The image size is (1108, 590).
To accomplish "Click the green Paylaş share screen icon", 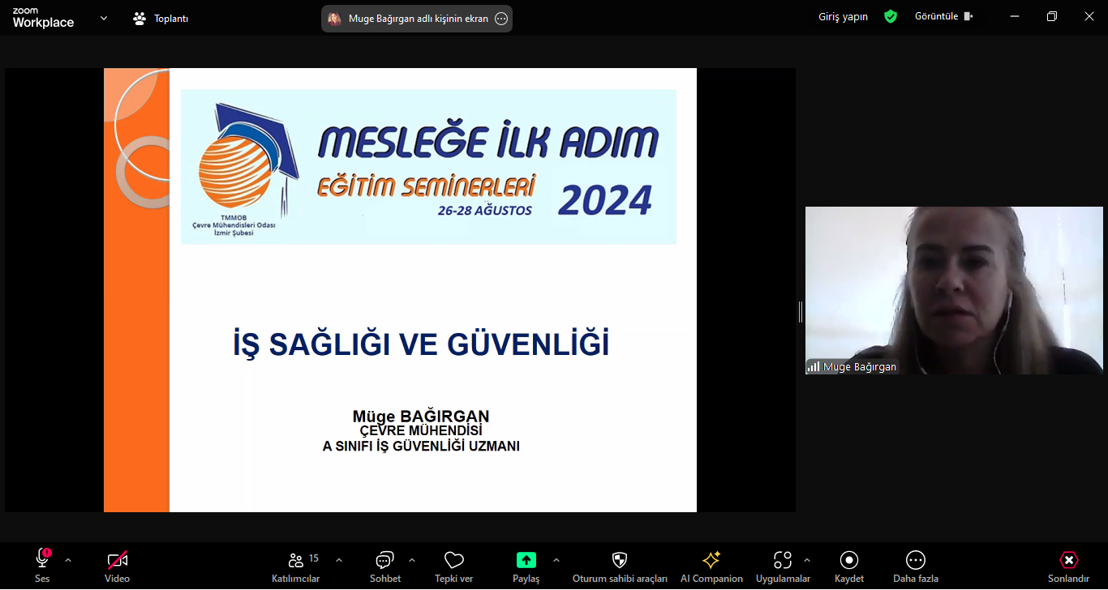I will 526,560.
